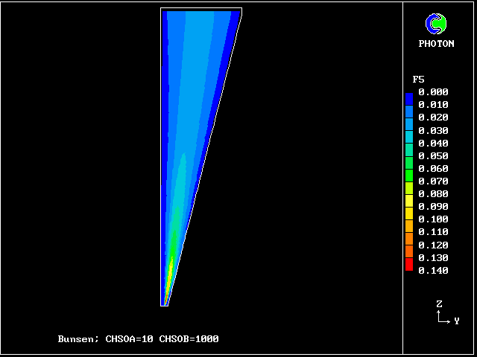Click the F5 legend title
Screen dimensions: 477x357
point(418,79)
